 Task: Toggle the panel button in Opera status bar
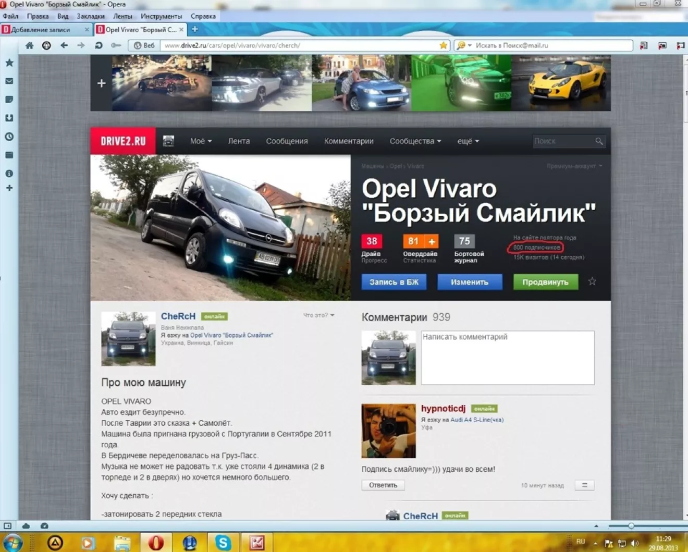[7, 526]
